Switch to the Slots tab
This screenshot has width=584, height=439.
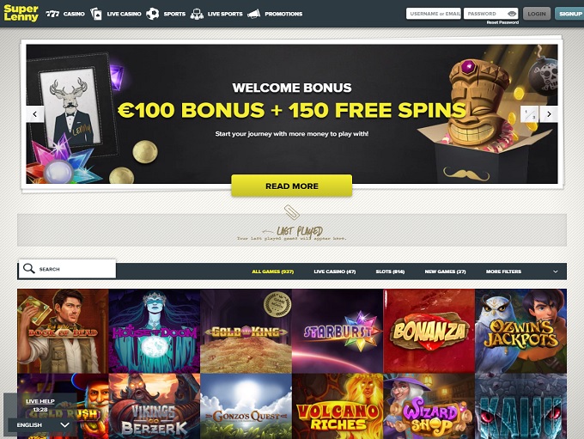[390, 271]
